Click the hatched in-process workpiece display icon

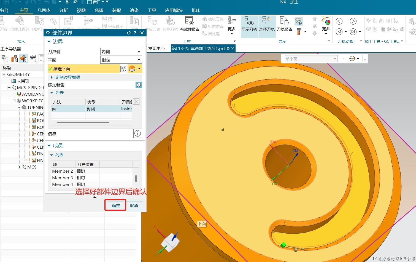click(298, 21)
